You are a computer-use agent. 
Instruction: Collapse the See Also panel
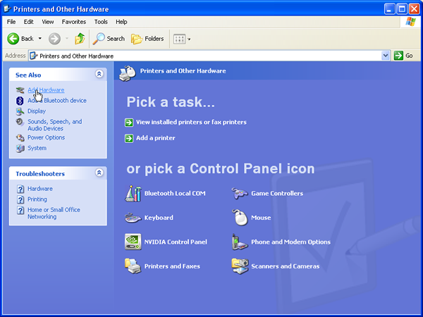click(99, 74)
